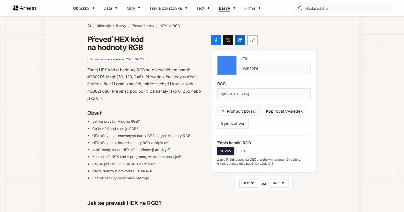Viewport: 404px width, 212px height.
Task: Click the blue color preview swatch
Action: point(227,65)
